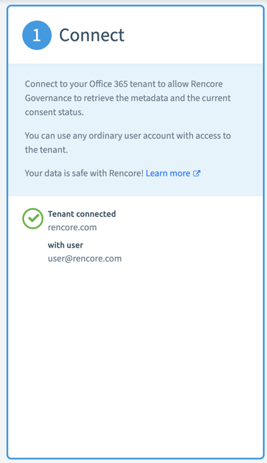267x463 pixels.
Task: Click 'Your data is safe with Rencore!' text
Action: [84, 173]
